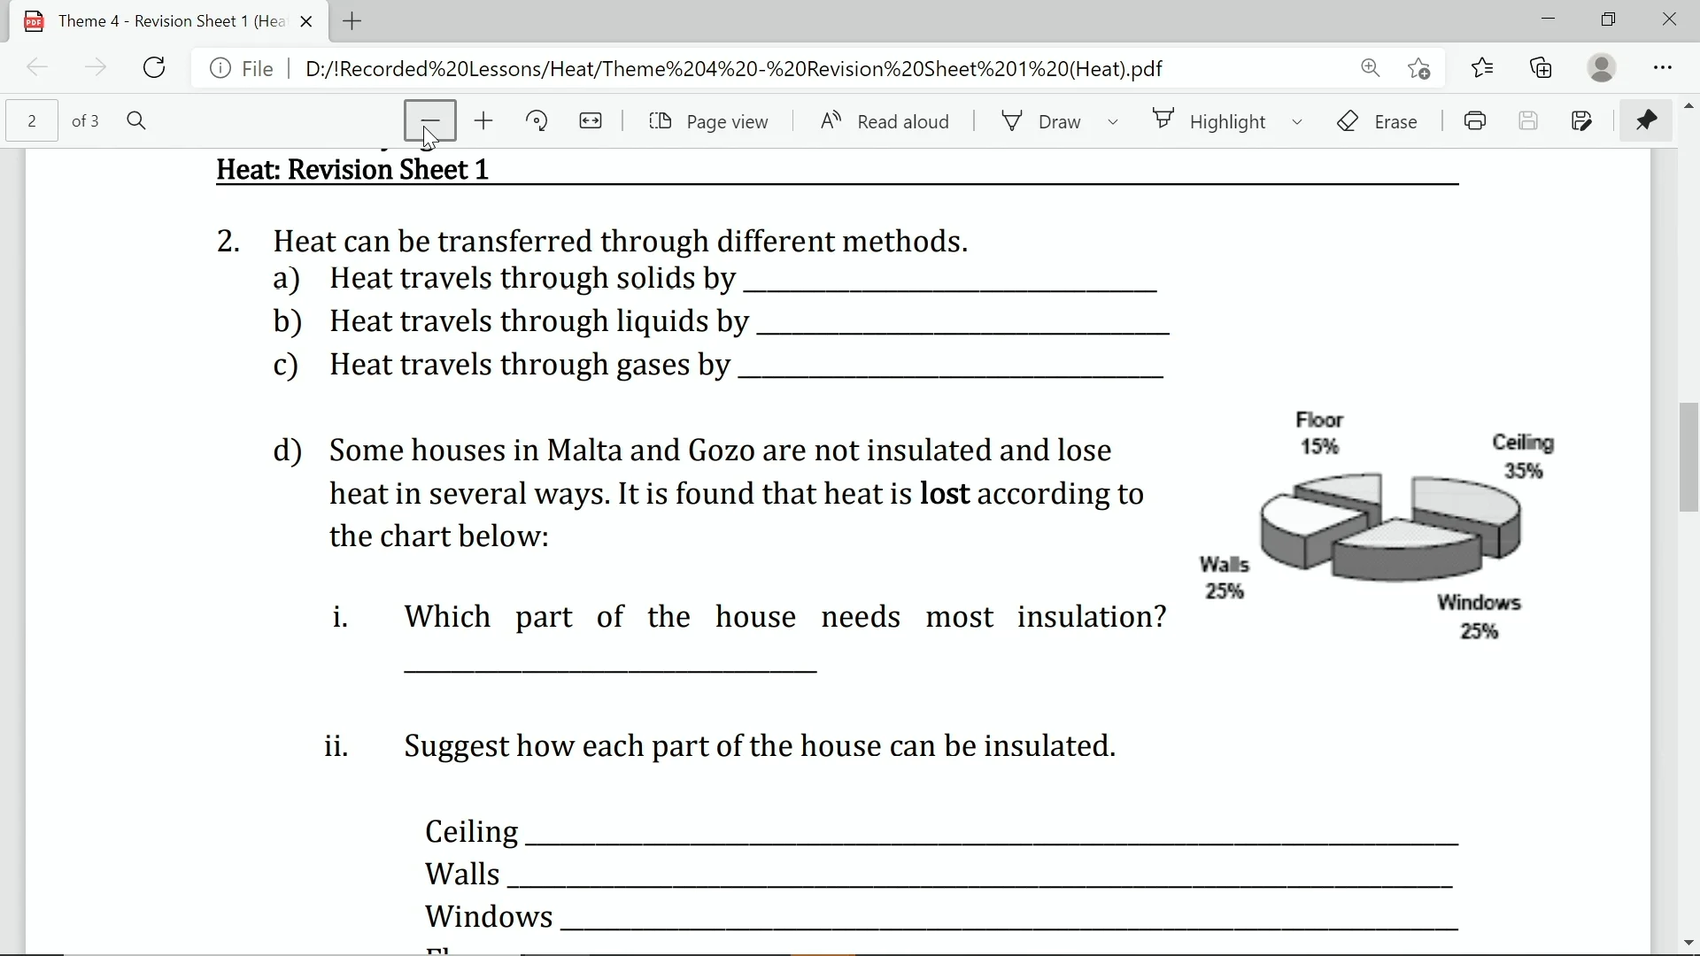Screen dimensions: 1700x956
Task: Open search within the PDF
Action: pos(136,120)
